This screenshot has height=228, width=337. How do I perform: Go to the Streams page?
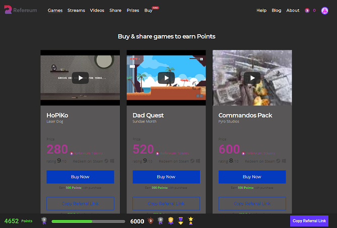(x=76, y=10)
